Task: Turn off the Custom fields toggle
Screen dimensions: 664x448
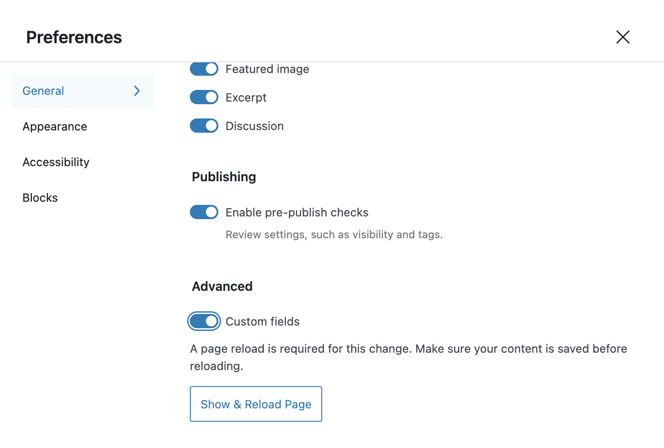Action: click(x=204, y=321)
